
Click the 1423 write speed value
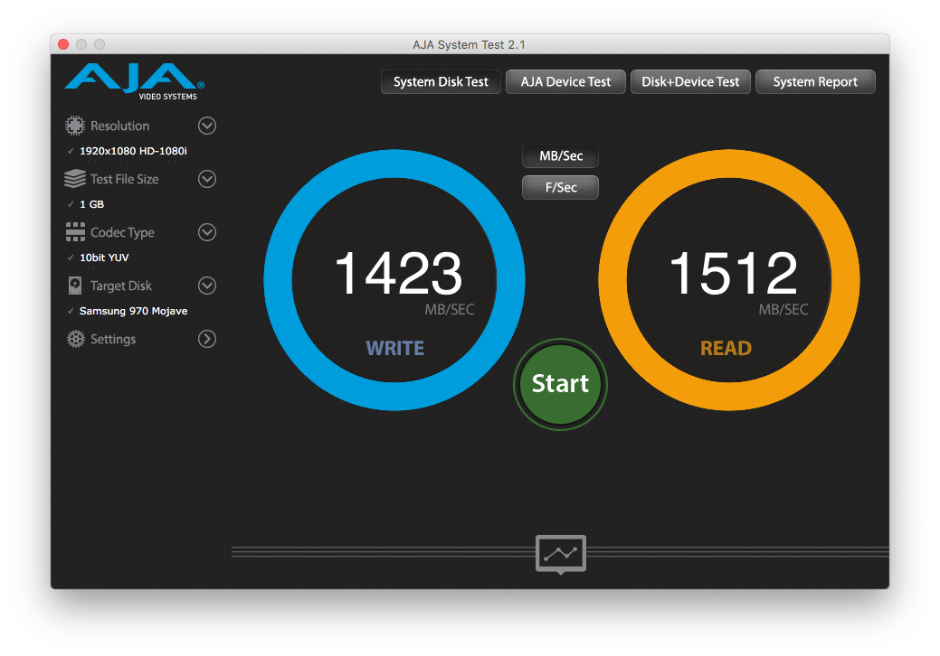398,273
